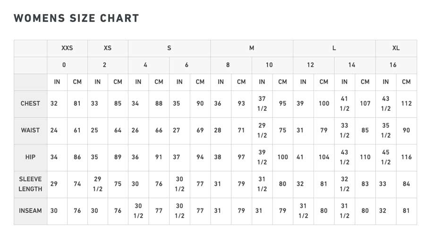Select the hip value 116 cell
This screenshot has width=425, height=231.
406,157
